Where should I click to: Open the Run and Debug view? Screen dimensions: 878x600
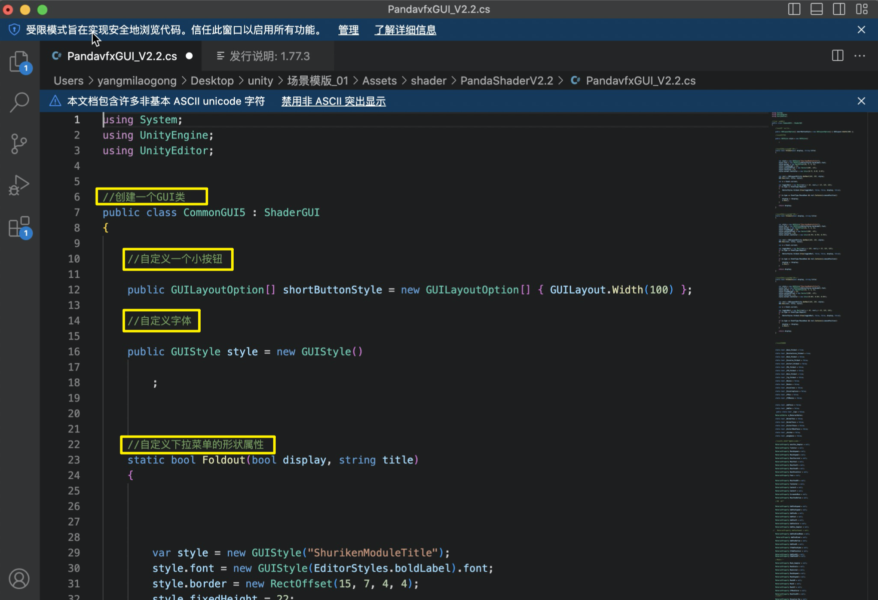pyautogui.click(x=20, y=185)
